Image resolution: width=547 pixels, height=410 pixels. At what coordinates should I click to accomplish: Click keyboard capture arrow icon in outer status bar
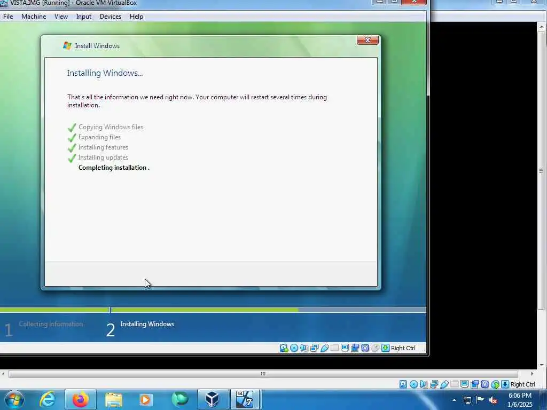pyautogui.click(x=505, y=384)
